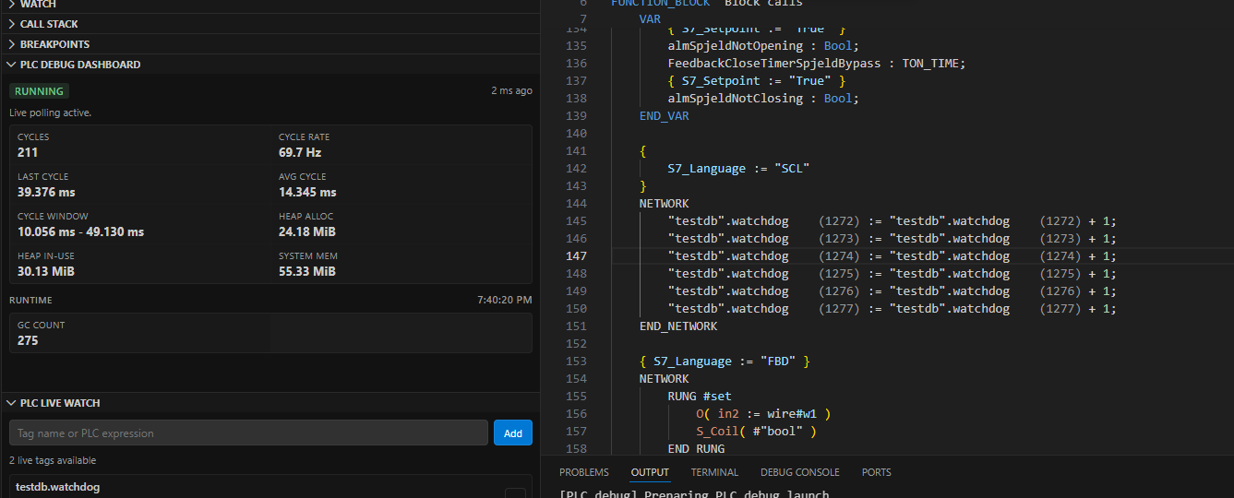Click the 'Live polling active.' message
Viewport: 1234px width, 498px height.
[51, 113]
